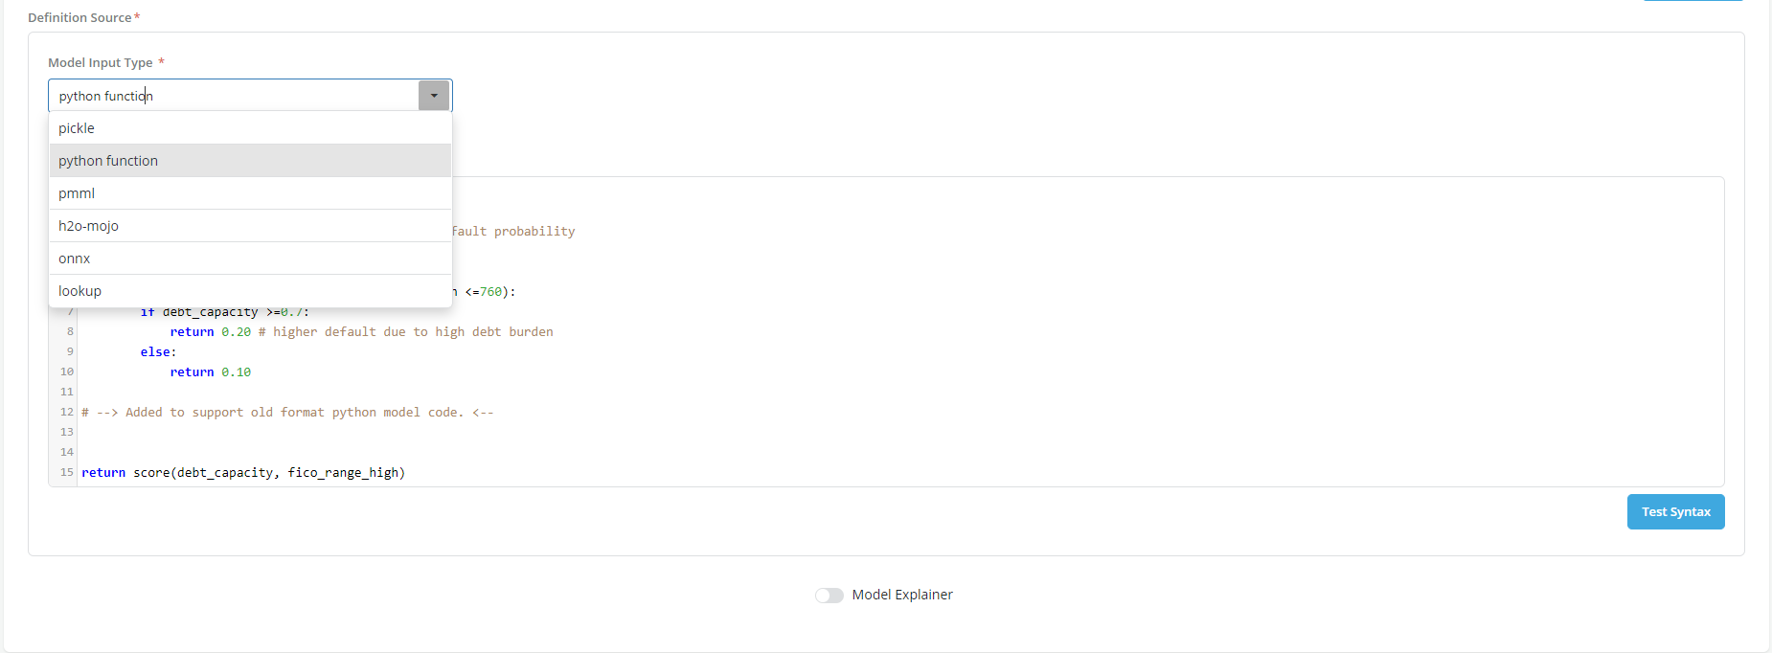Click the Model Input Type dropdown arrow
The width and height of the screenshot is (1772, 653).
[x=434, y=96]
